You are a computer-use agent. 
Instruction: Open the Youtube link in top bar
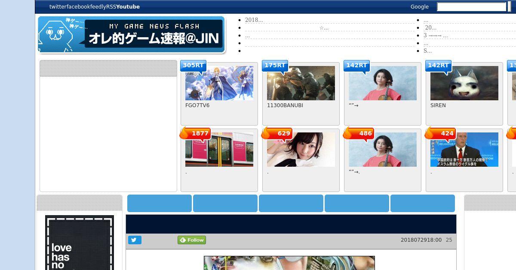coord(128,7)
